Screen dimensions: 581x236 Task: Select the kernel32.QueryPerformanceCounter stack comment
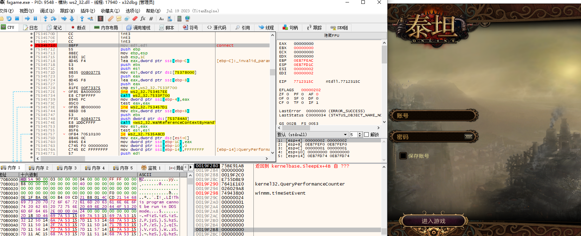pos(300,184)
